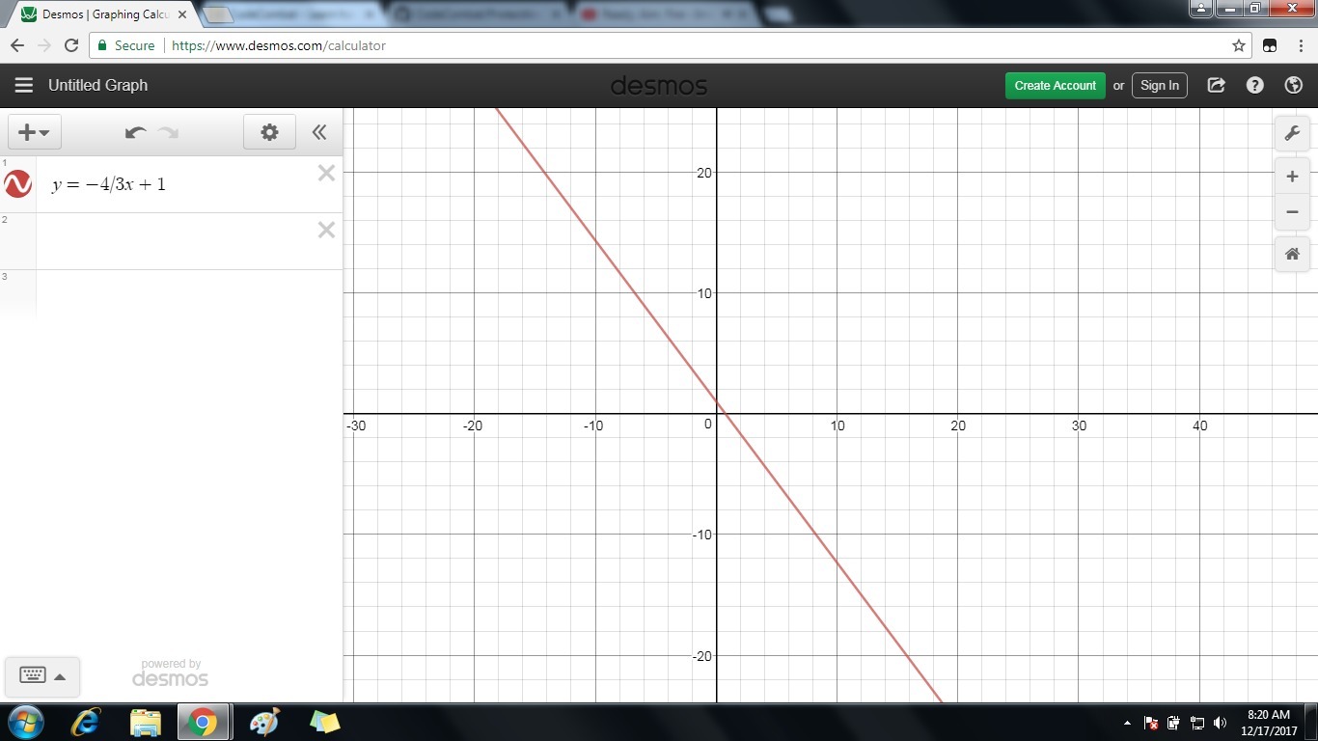The height and width of the screenshot is (741, 1318).
Task: View site security info (Secure)
Action: (125, 45)
